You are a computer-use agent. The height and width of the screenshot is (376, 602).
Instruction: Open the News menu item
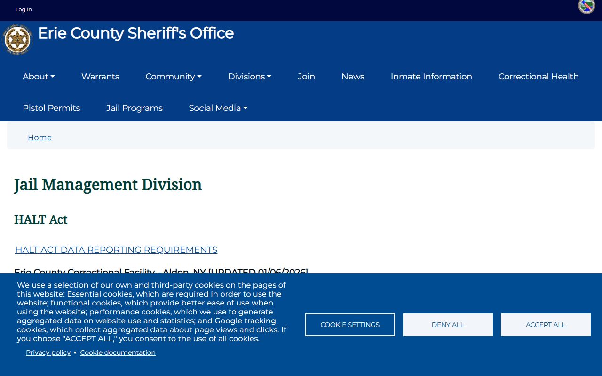coord(353,77)
